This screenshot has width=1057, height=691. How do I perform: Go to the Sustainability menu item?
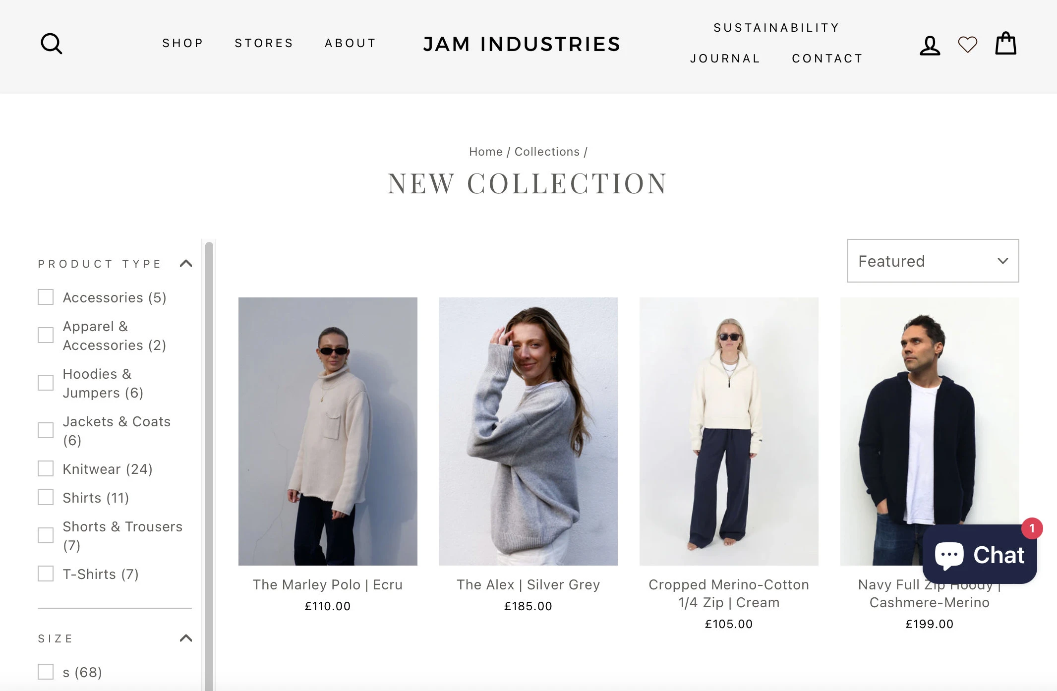[x=776, y=28]
